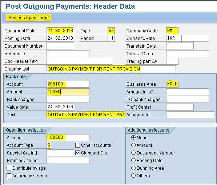Select the Doc.Header Text field
Image resolution: width=217 pixels, height=185 pixels.
[79, 61]
